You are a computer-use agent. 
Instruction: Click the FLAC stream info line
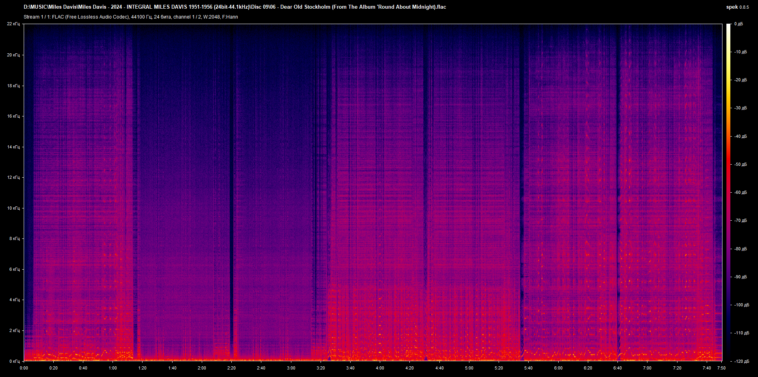[131, 17]
